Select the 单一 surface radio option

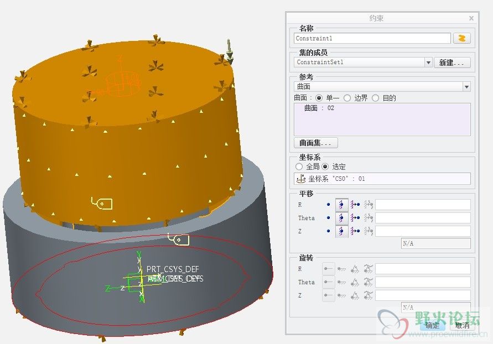coord(319,98)
